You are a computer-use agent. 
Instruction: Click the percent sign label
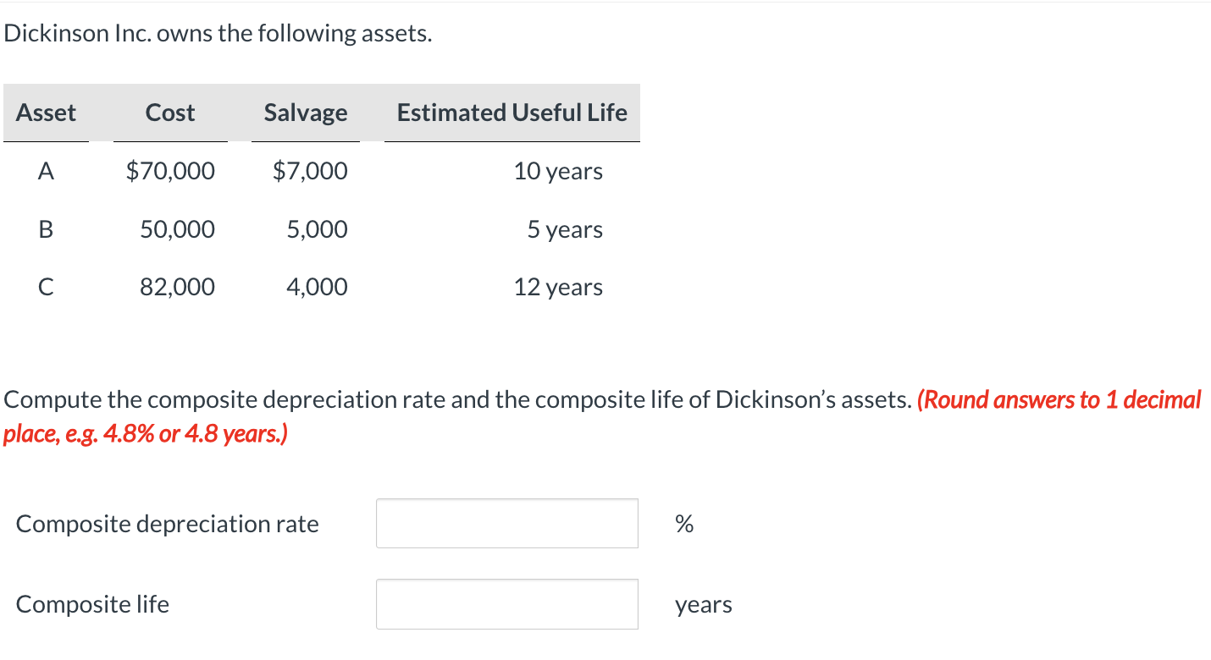click(683, 523)
